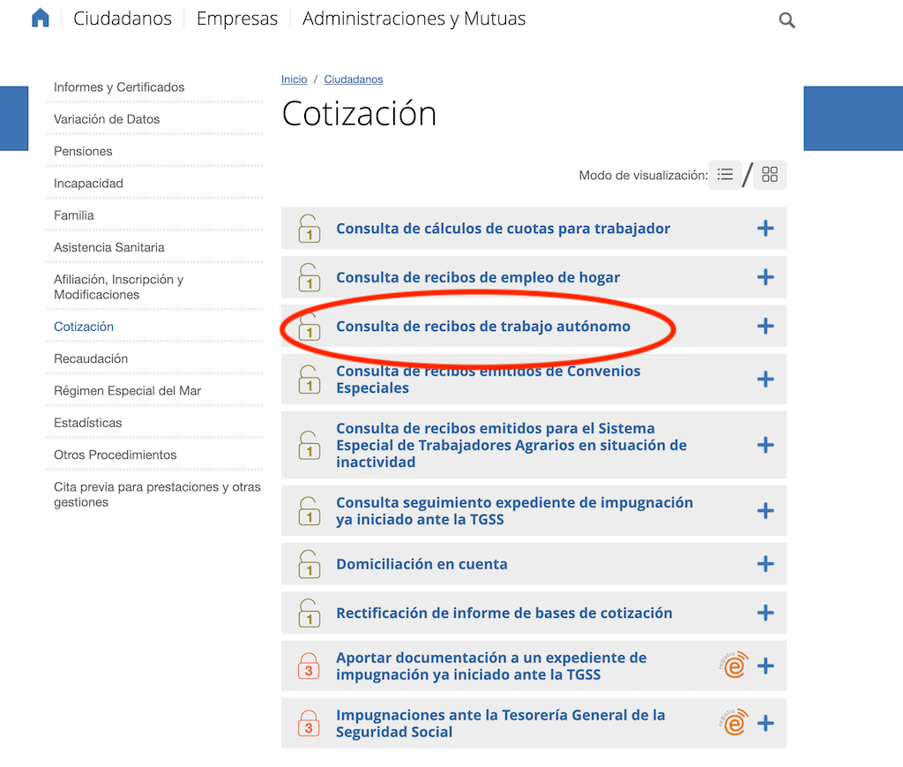This screenshot has width=903, height=767.
Task: Expand Convenios Especiales row plus sign
Action: [x=765, y=380]
